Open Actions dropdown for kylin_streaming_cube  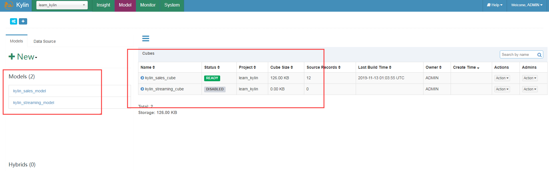click(502, 89)
